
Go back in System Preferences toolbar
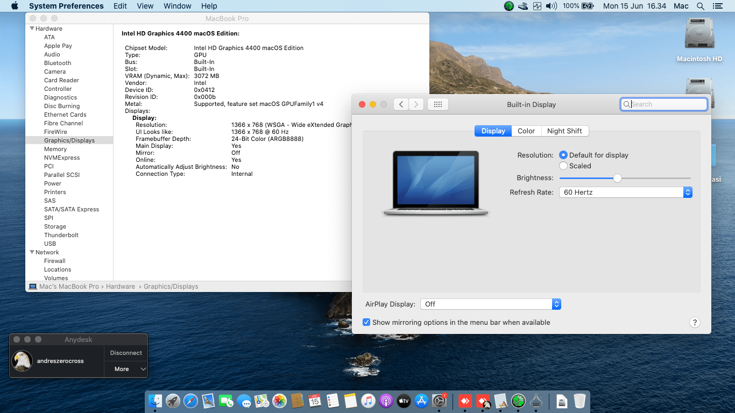pyautogui.click(x=401, y=104)
